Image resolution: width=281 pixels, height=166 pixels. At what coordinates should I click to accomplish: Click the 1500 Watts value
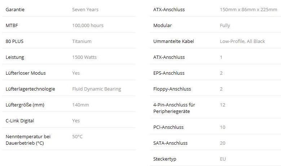(x=84, y=57)
